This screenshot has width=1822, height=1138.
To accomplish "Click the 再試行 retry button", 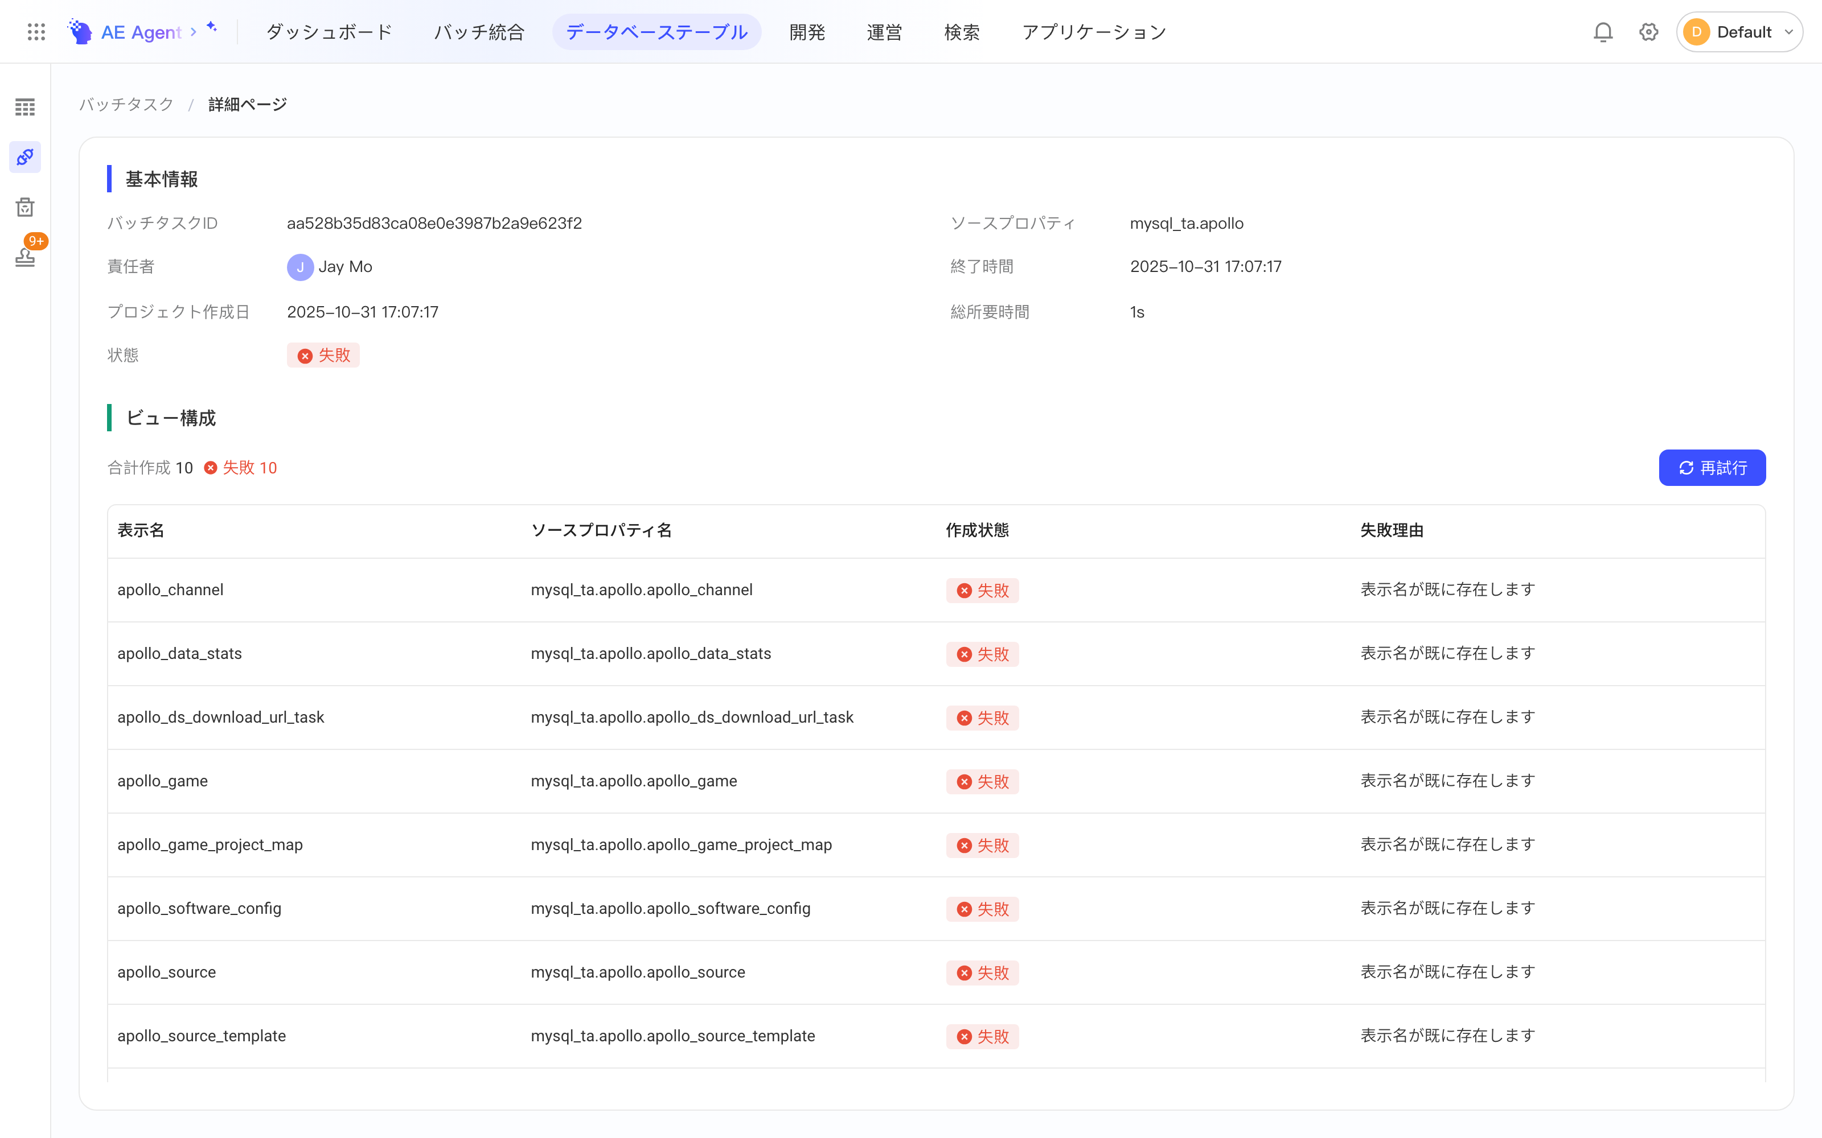I will coord(1712,467).
